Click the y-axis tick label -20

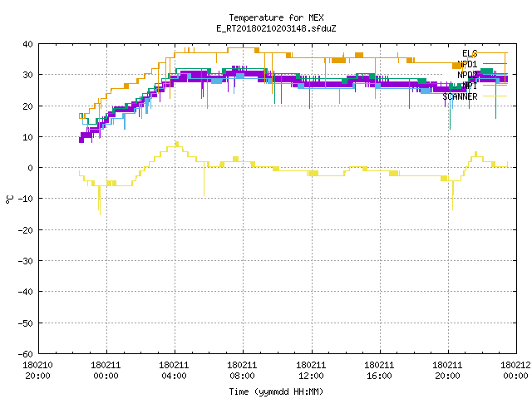[x=26, y=230]
